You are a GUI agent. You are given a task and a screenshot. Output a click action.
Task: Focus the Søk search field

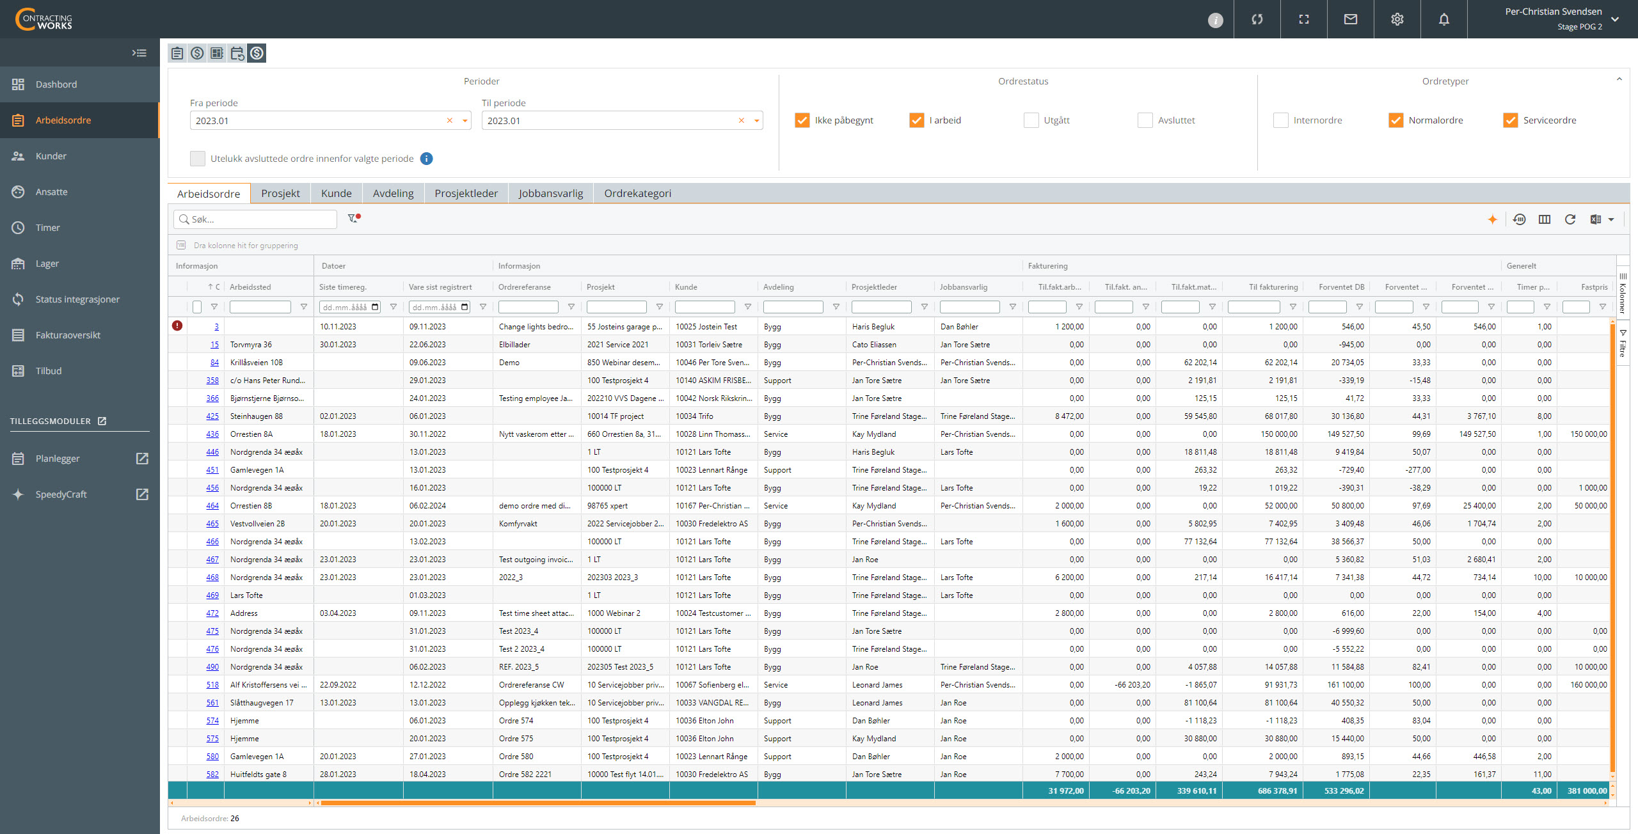point(255,219)
